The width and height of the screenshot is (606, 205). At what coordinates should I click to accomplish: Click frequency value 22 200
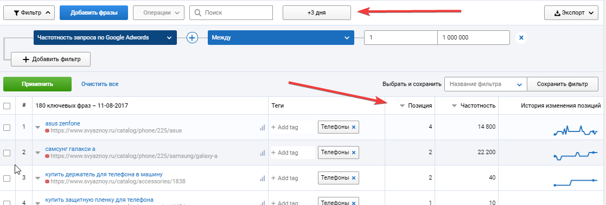click(487, 152)
